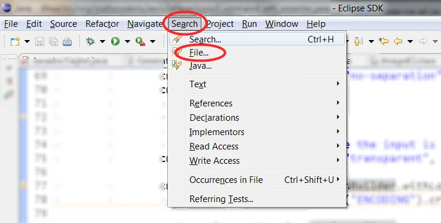The height and width of the screenshot is (223, 441).
Task: Open the New wizard dropdown arrow
Action: pos(27,41)
